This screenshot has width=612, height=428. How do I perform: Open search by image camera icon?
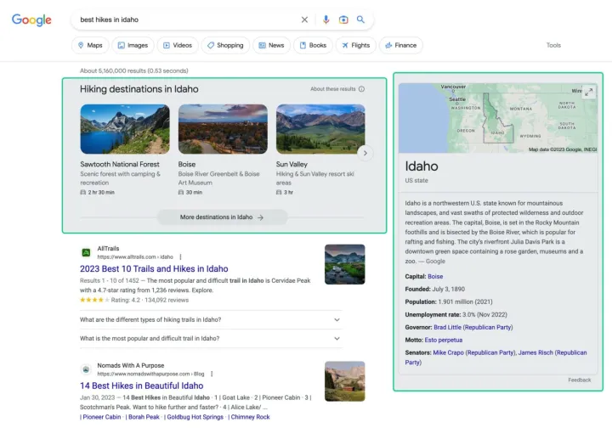click(x=343, y=20)
